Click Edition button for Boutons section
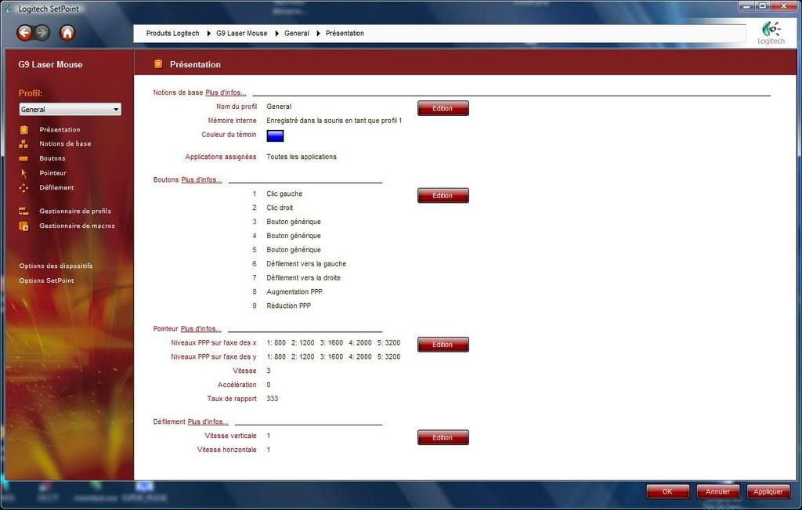The width and height of the screenshot is (802, 510). pos(443,196)
